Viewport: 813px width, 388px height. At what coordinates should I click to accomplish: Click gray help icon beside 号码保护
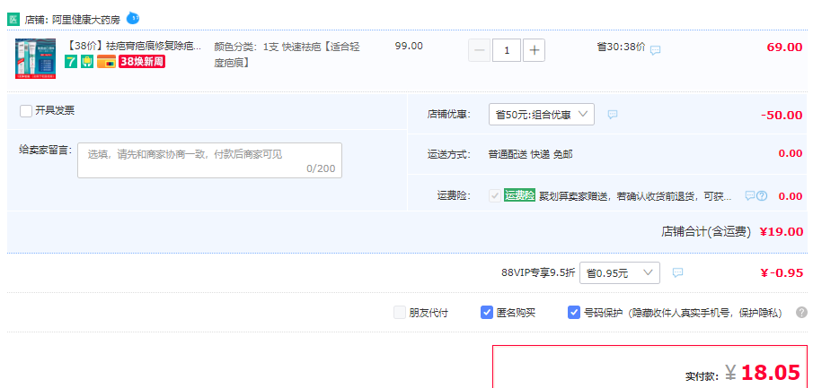[801, 312]
